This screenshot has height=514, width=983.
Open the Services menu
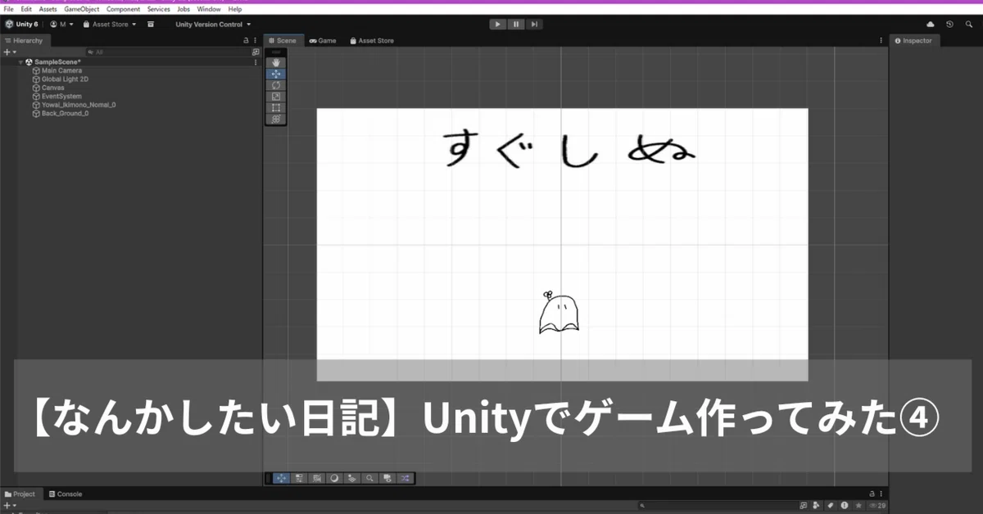pos(159,9)
